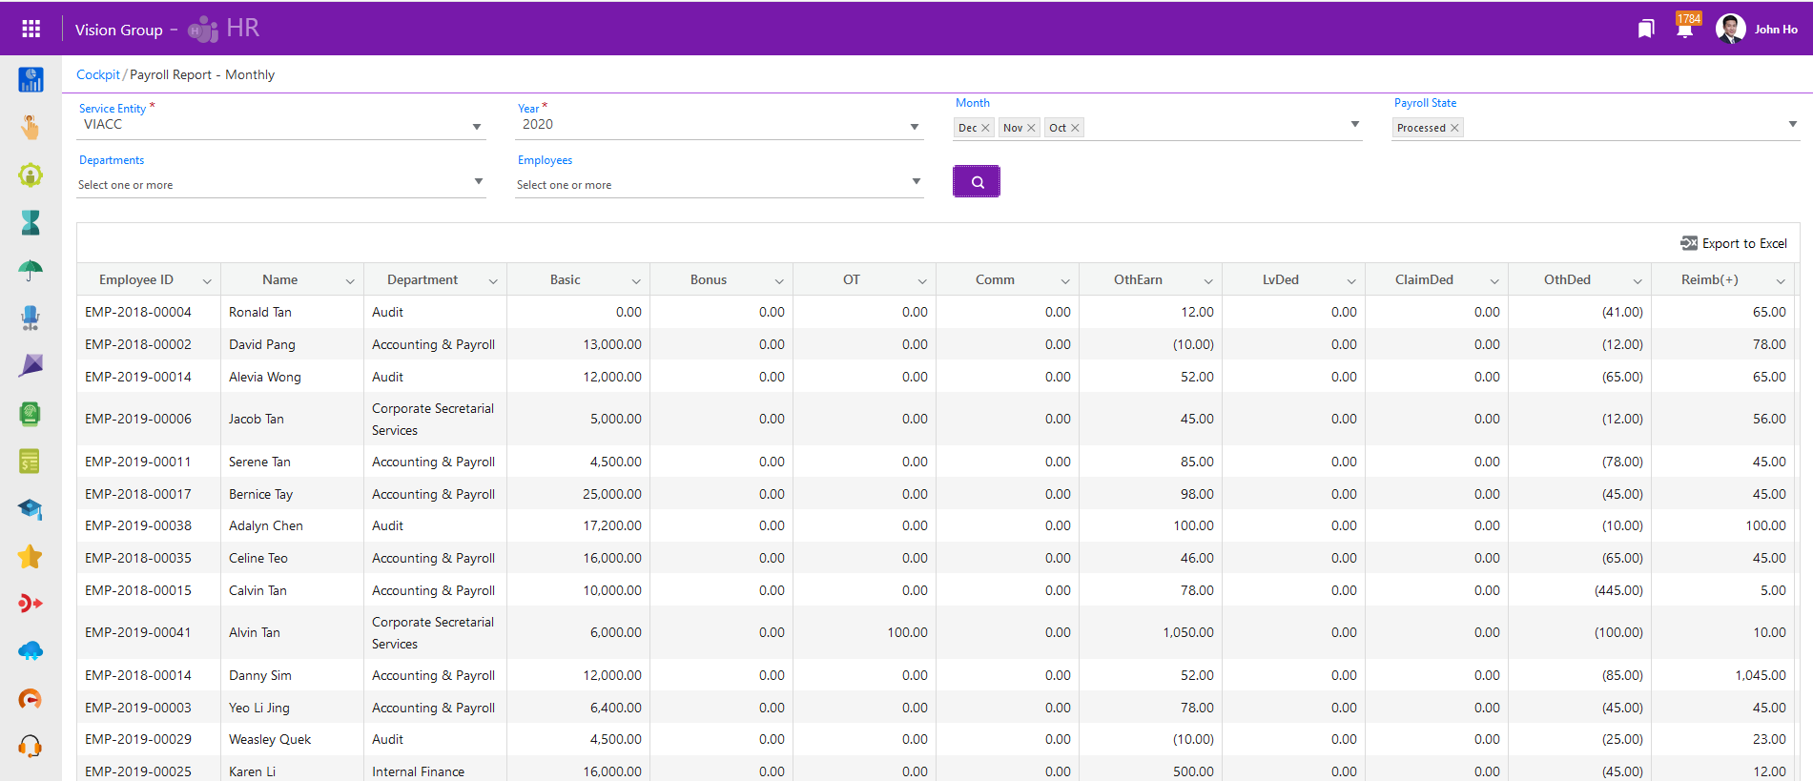Open the Employee ID column menu
The width and height of the screenshot is (1813, 781).
[x=207, y=280]
